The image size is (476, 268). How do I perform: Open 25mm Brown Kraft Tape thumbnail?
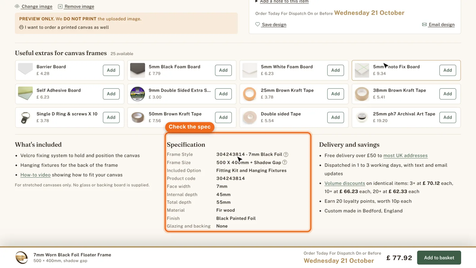coord(250,94)
